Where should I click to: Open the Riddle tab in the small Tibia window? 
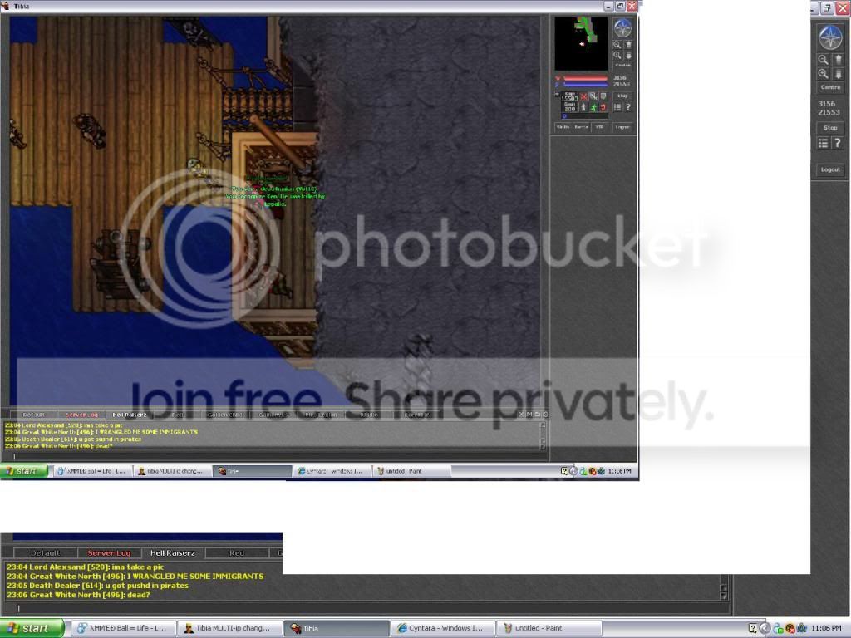pos(368,415)
